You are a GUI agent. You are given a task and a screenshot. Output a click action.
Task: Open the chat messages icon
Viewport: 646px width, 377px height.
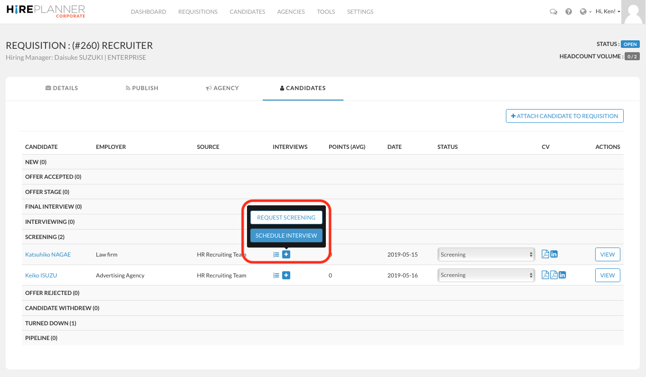tap(553, 12)
